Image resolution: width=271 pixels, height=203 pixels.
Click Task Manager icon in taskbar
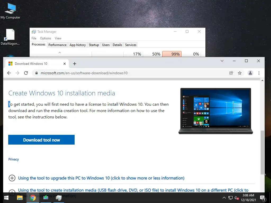pos(58,198)
